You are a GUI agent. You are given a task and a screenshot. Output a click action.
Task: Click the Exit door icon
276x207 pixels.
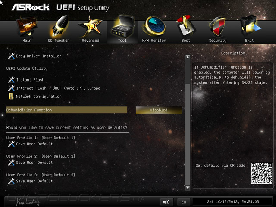tap(250, 26)
